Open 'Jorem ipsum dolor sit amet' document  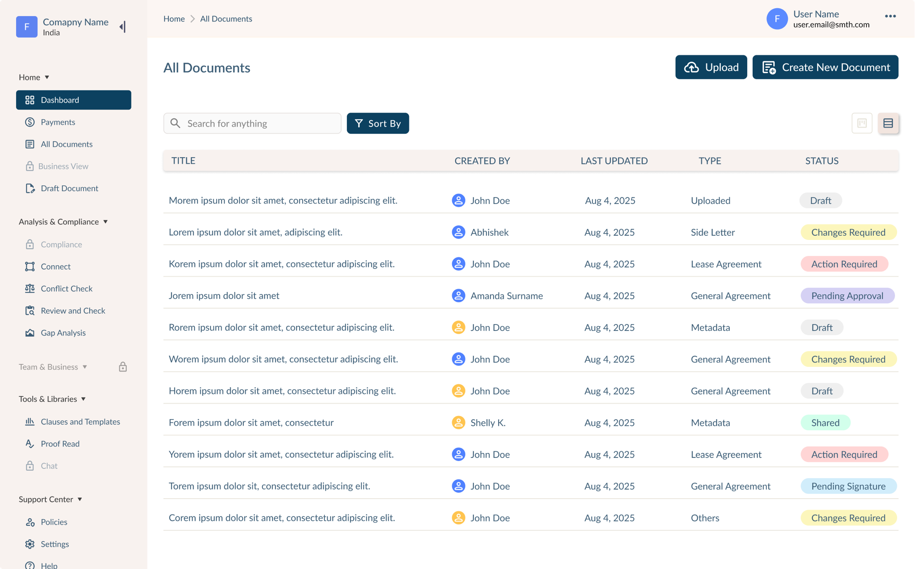coord(224,296)
